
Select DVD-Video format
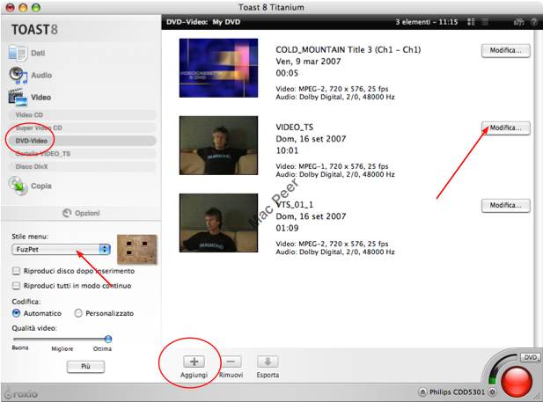pos(81,141)
